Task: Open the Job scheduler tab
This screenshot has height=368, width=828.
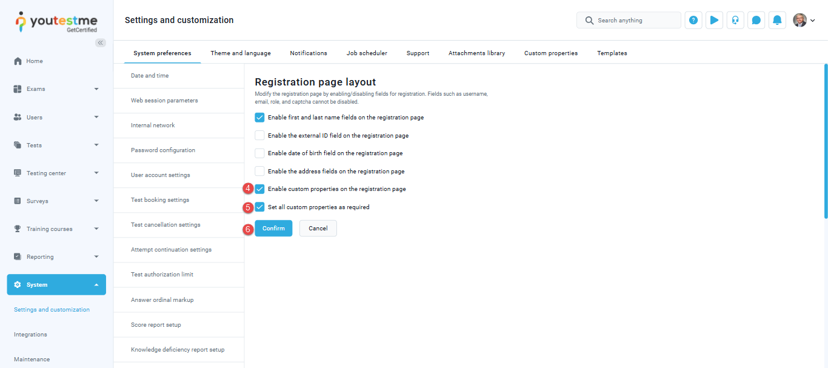Action: [367, 53]
